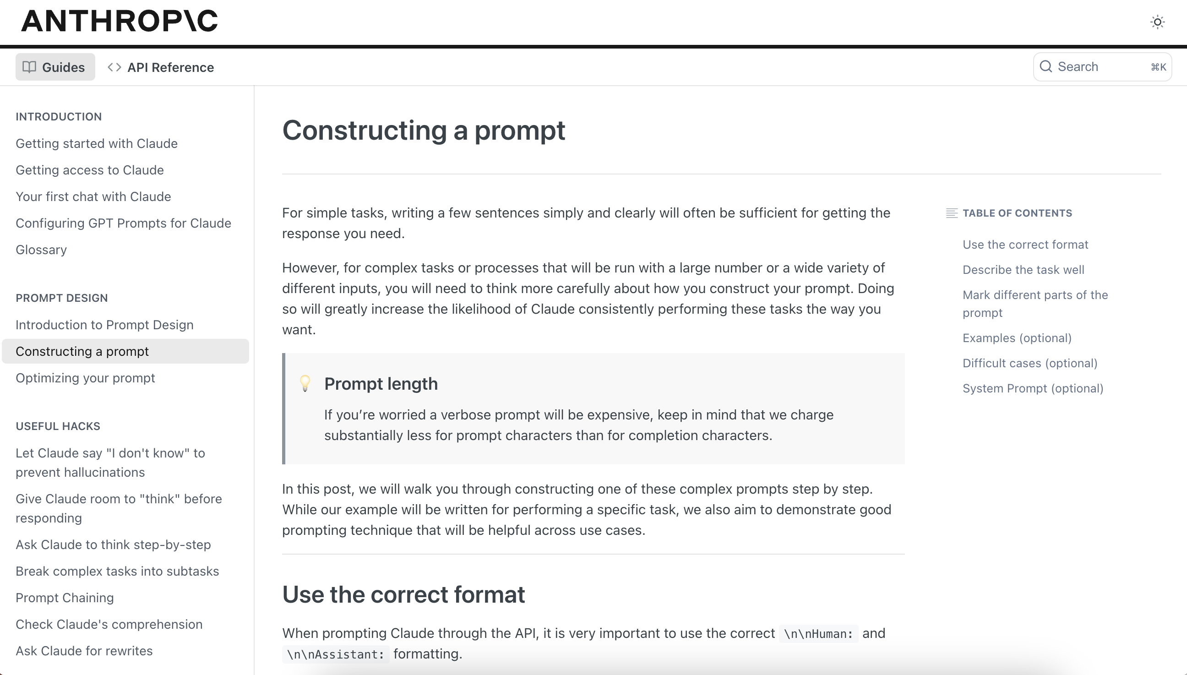
Task: Click the code brackets icon next to API Reference
Action: [114, 67]
